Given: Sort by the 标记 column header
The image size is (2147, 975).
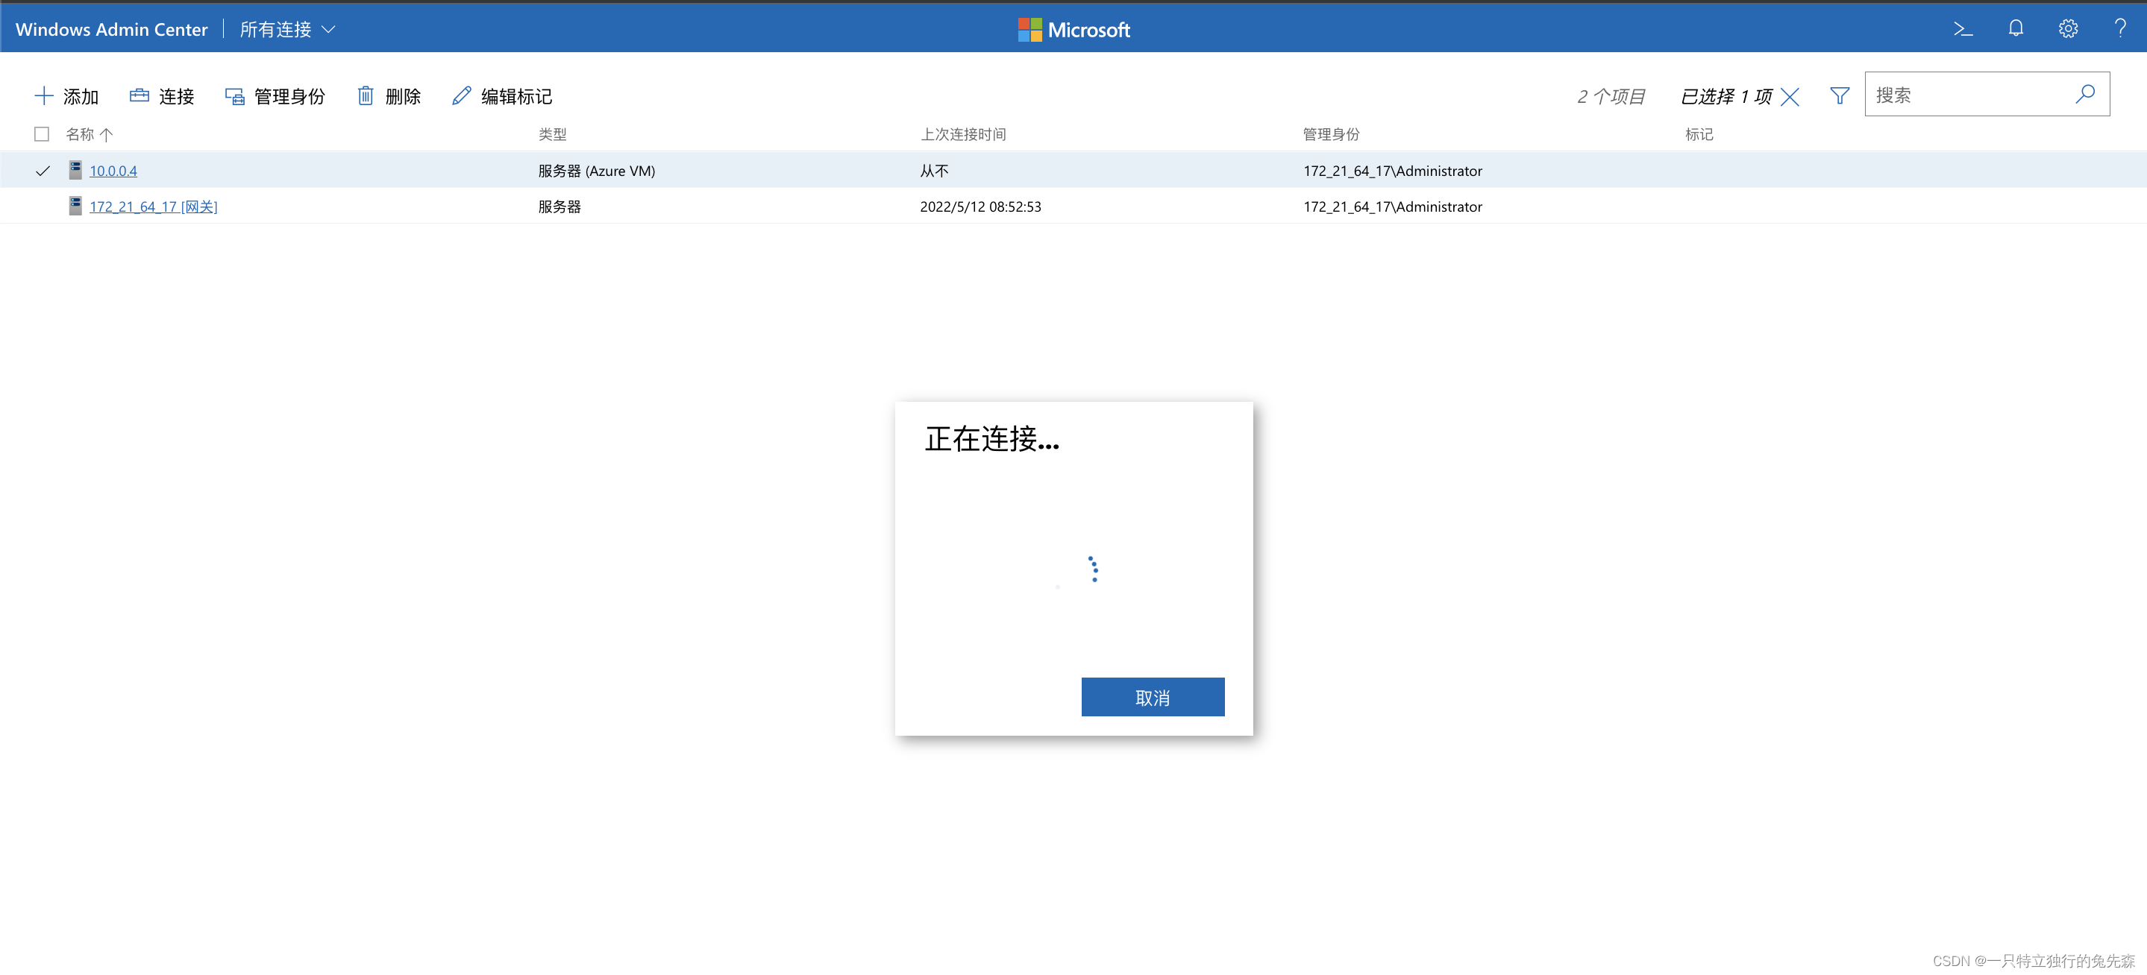Looking at the screenshot, I should click(1699, 134).
